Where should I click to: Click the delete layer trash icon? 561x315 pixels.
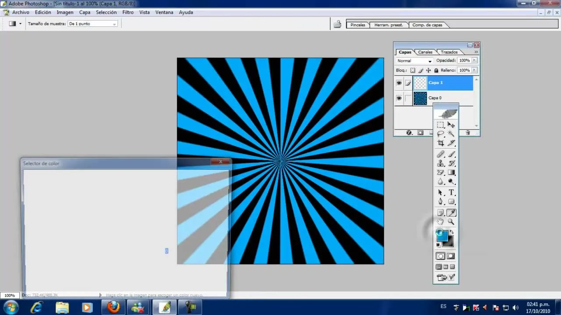(468, 133)
